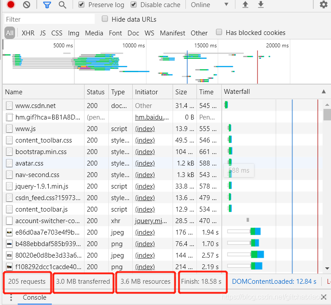Click the Filter text input
Image resolution: width=331 pixels, height=305 pixels.
click(x=50, y=19)
